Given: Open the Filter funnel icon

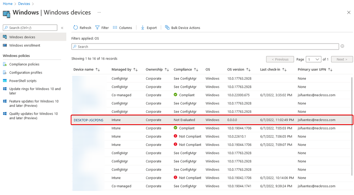Looking at the screenshot, I should click(97, 28).
